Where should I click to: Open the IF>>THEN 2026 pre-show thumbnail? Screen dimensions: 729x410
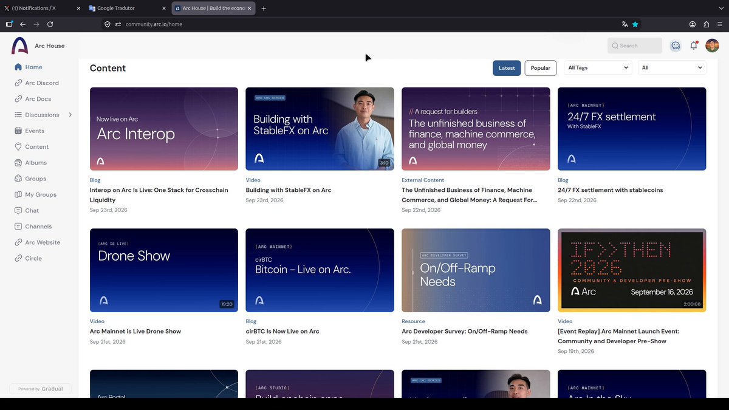click(632, 270)
